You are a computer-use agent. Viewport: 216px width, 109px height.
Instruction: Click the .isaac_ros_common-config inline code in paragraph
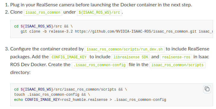100,65
